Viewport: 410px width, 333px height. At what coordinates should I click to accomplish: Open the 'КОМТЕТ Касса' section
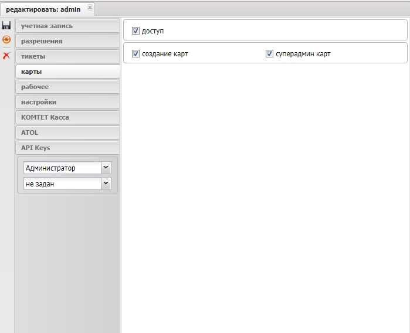(x=67, y=117)
